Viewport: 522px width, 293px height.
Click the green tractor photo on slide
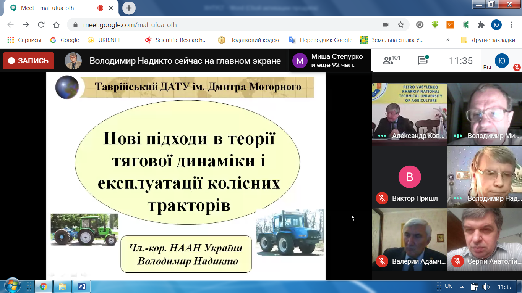pos(84,230)
